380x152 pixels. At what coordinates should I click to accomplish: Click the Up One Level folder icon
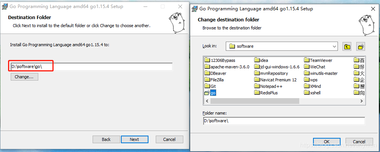pos(347,47)
